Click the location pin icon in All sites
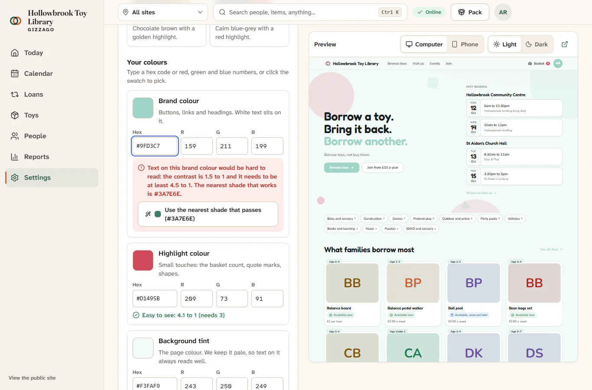Viewport: 592px width, 390px height. point(126,12)
